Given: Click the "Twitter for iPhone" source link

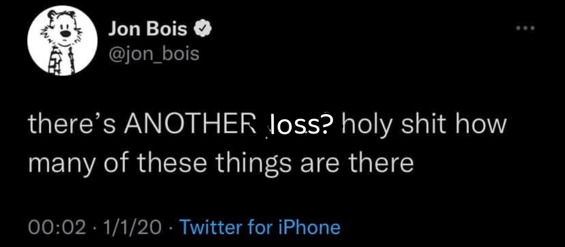Looking at the screenshot, I should coord(260,227).
